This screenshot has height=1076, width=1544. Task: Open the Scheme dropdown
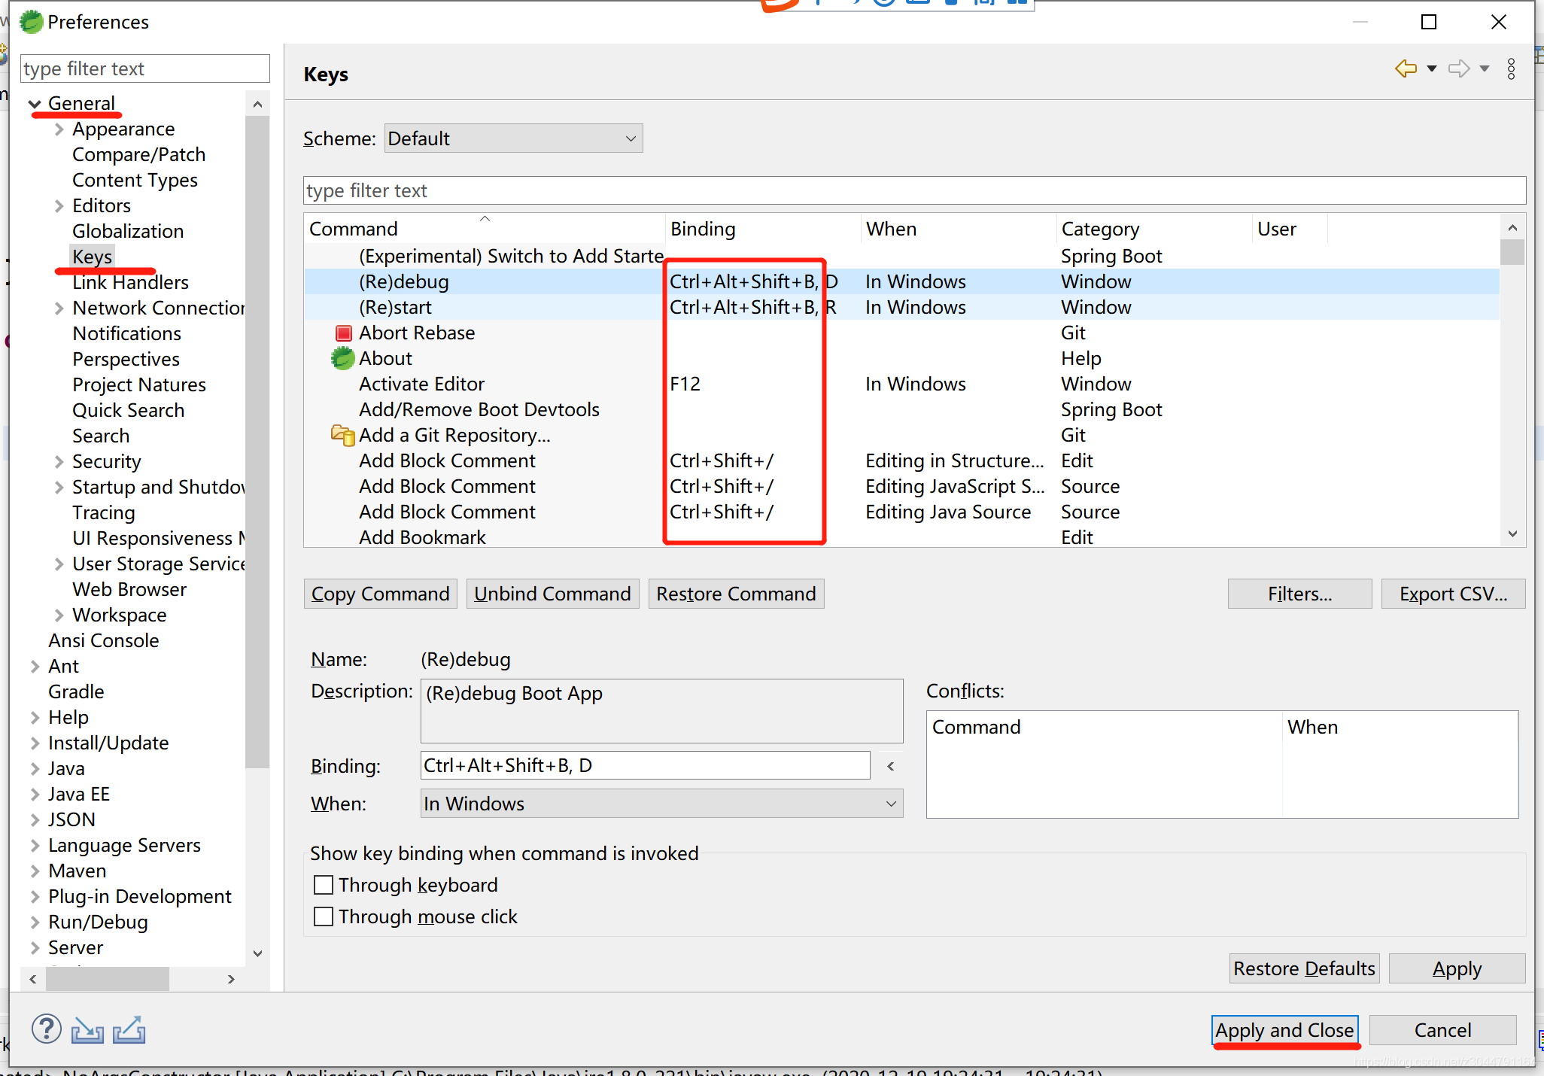point(513,138)
